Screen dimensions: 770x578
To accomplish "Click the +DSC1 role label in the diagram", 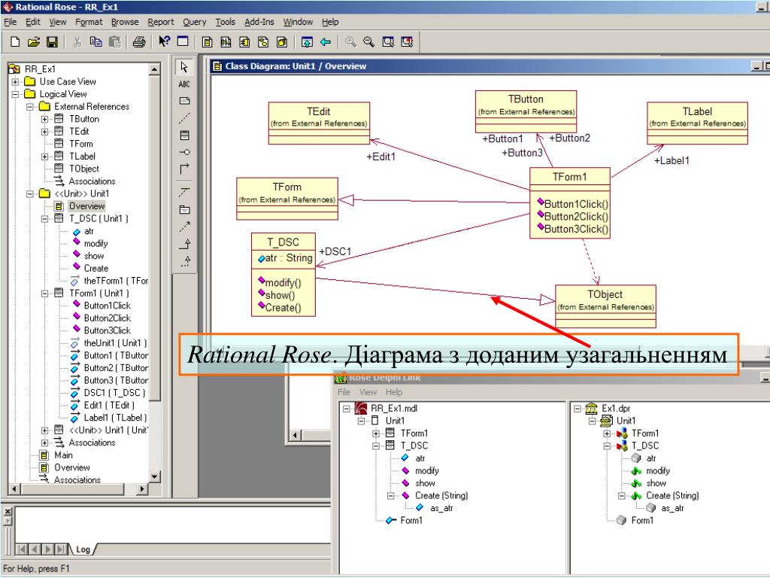I will point(335,251).
